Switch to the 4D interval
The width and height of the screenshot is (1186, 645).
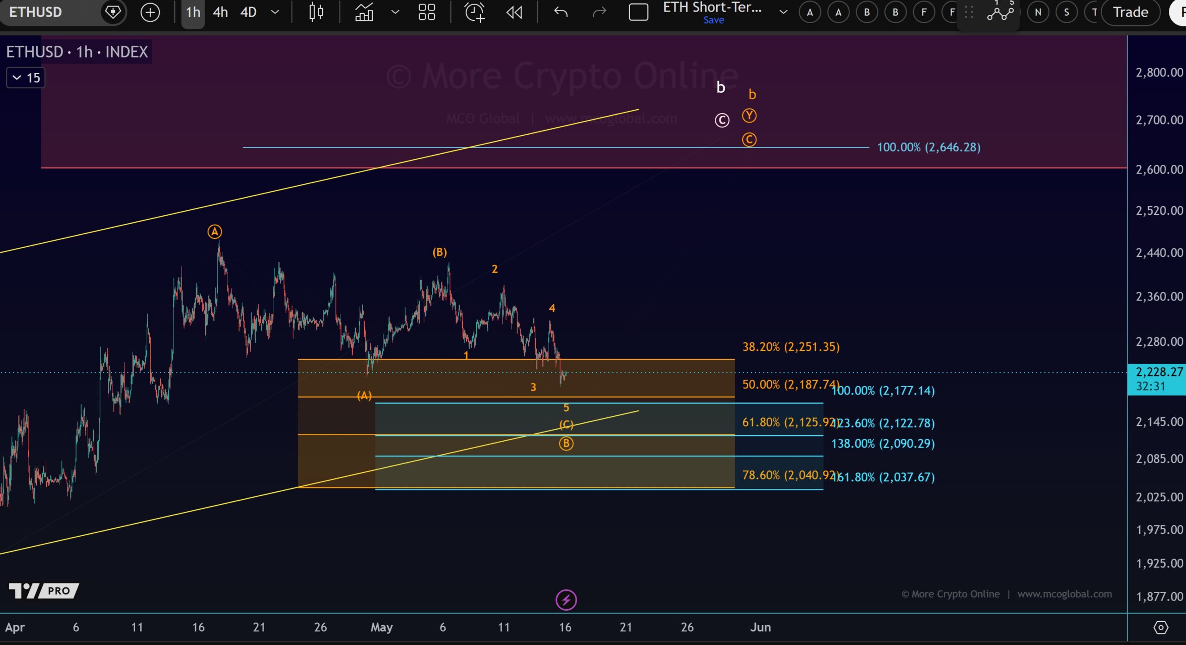click(248, 13)
